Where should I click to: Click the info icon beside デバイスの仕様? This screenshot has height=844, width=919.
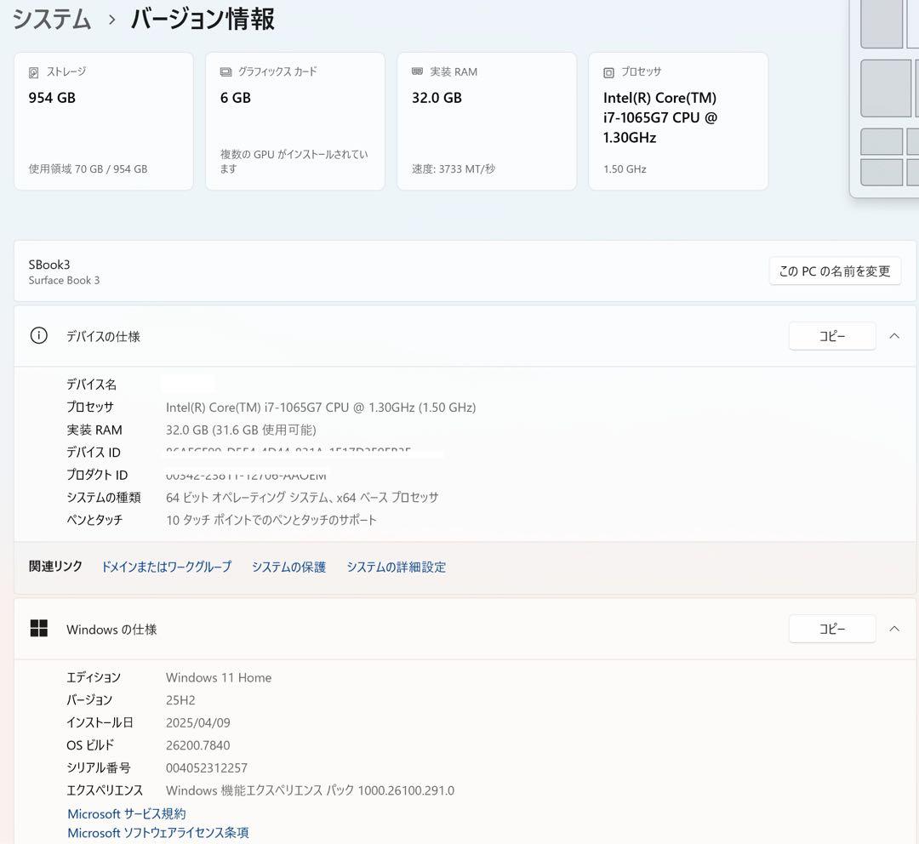tap(38, 335)
